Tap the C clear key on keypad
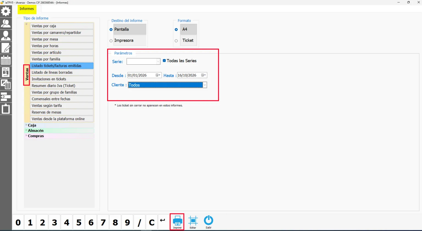The image size is (422, 231). 152,222
